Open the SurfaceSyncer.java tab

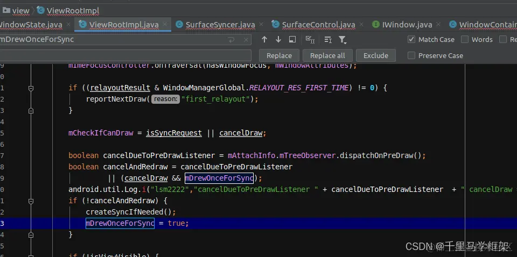pos(219,25)
